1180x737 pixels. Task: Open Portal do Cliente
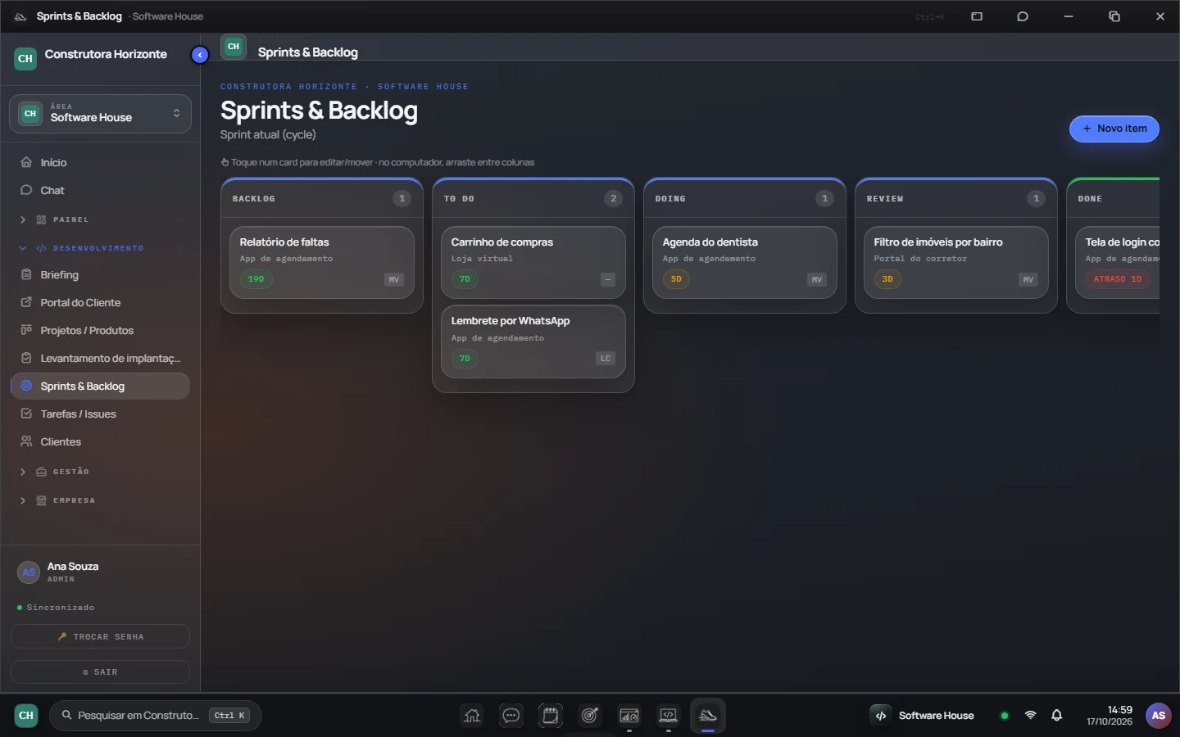point(100,303)
